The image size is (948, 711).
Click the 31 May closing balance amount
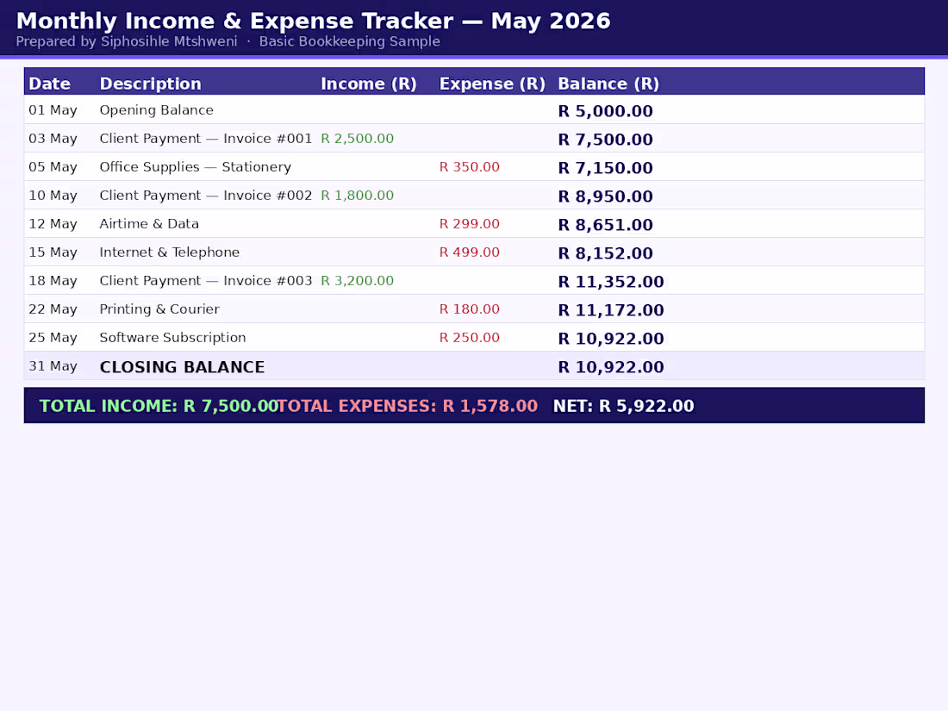point(611,367)
